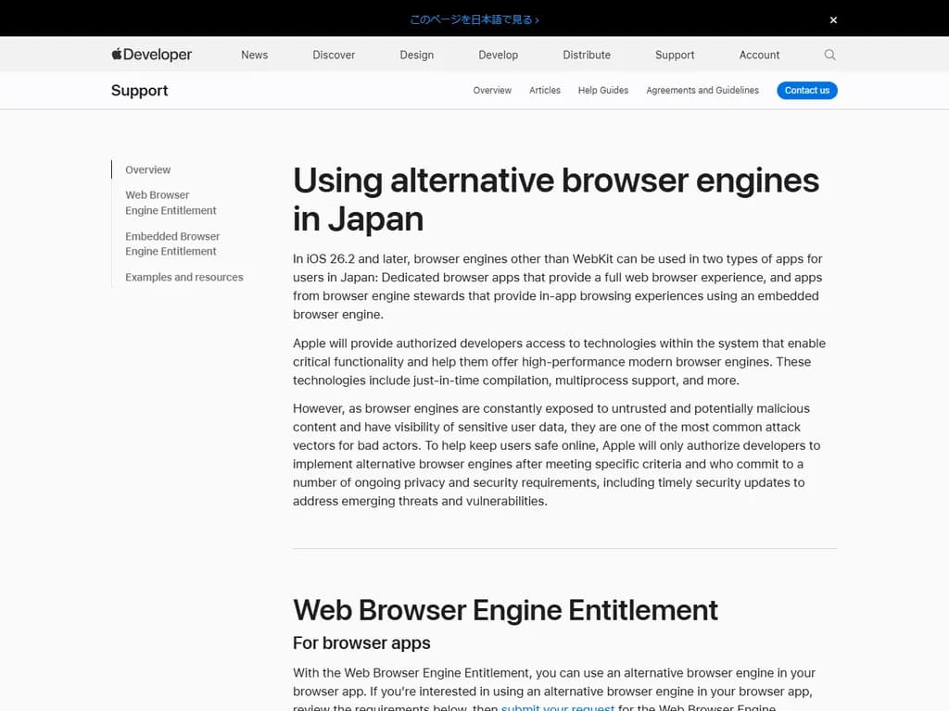Navigate to the Develop section

click(498, 56)
